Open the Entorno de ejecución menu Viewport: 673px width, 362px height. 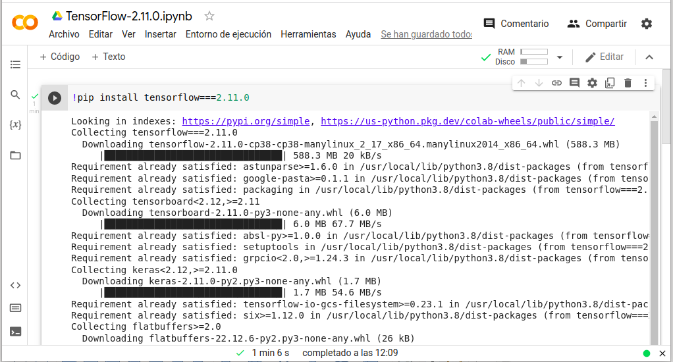(x=228, y=34)
